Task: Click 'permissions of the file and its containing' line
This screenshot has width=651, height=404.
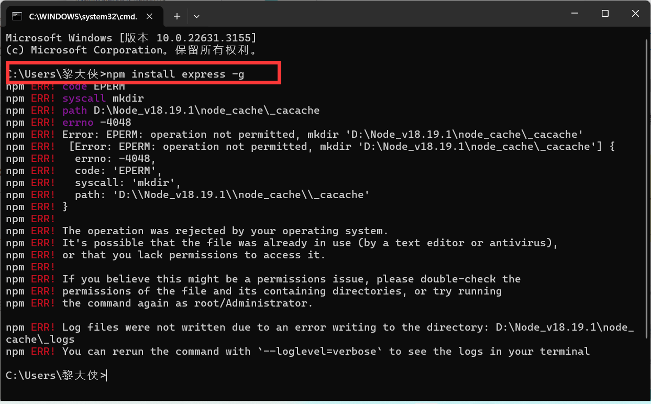Action: (254, 291)
